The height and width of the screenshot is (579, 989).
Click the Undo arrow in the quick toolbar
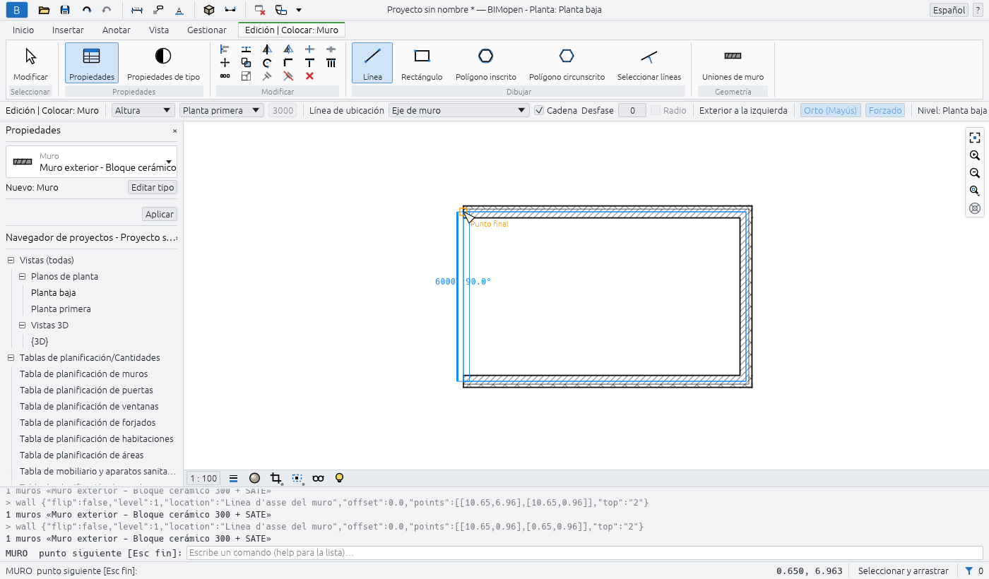coord(86,10)
